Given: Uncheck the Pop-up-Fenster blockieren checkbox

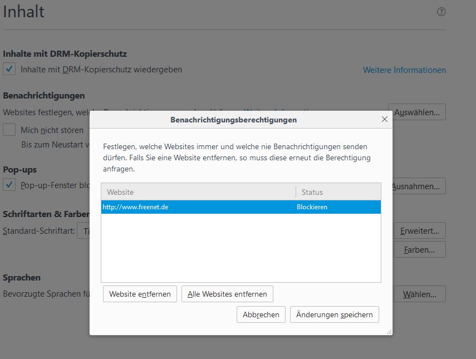Looking at the screenshot, I should tap(9, 185).
